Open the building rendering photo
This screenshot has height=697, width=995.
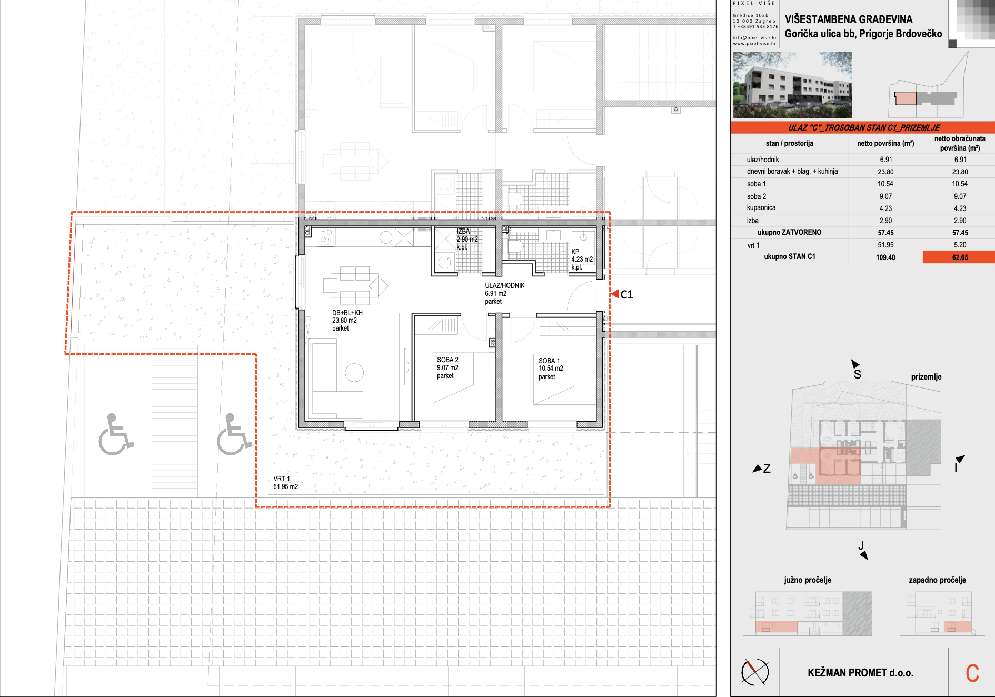tap(792, 85)
